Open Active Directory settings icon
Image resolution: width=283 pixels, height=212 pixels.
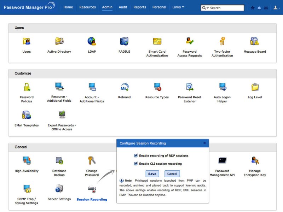[59, 41]
